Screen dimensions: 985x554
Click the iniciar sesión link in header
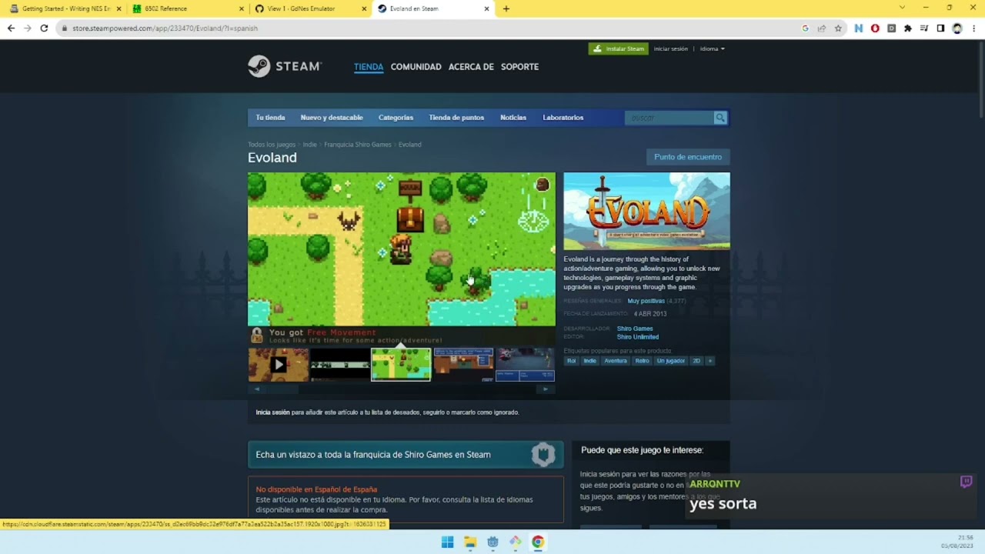pyautogui.click(x=671, y=48)
